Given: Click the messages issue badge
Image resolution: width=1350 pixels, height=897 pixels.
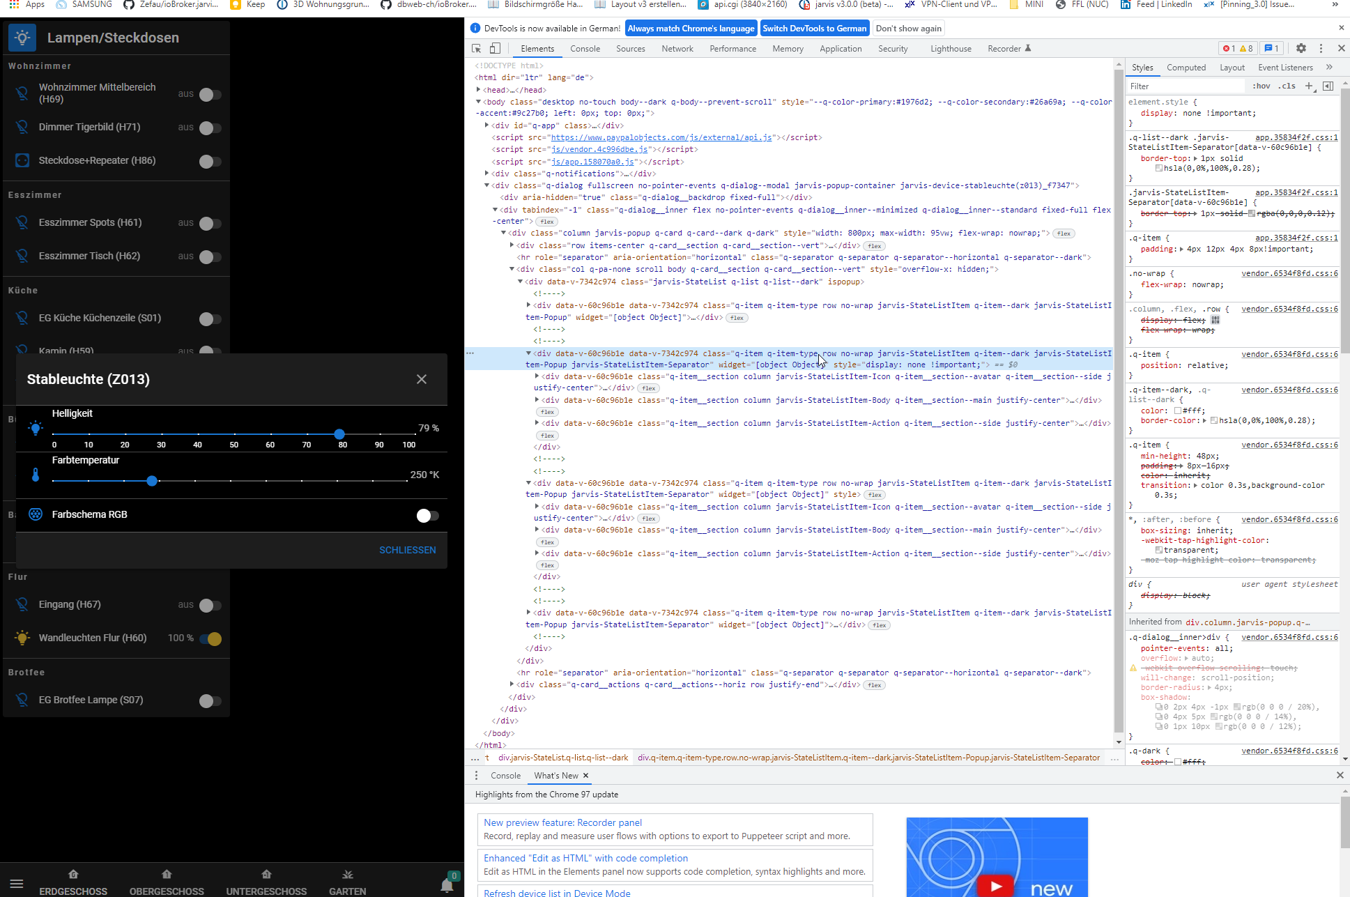Looking at the screenshot, I should (x=1272, y=48).
